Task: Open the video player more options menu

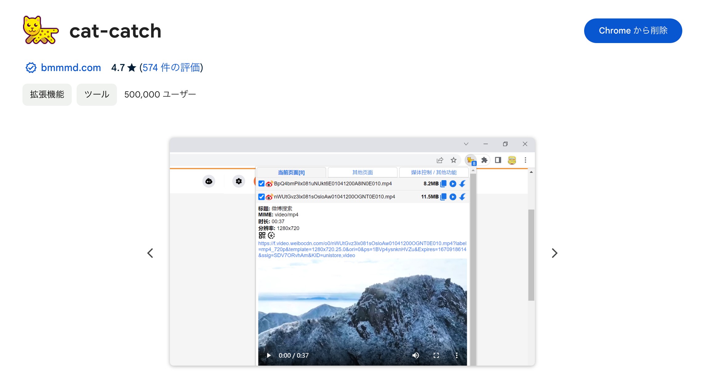Action: [x=456, y=355]
